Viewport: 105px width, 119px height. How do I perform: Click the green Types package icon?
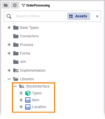point(28,93)
